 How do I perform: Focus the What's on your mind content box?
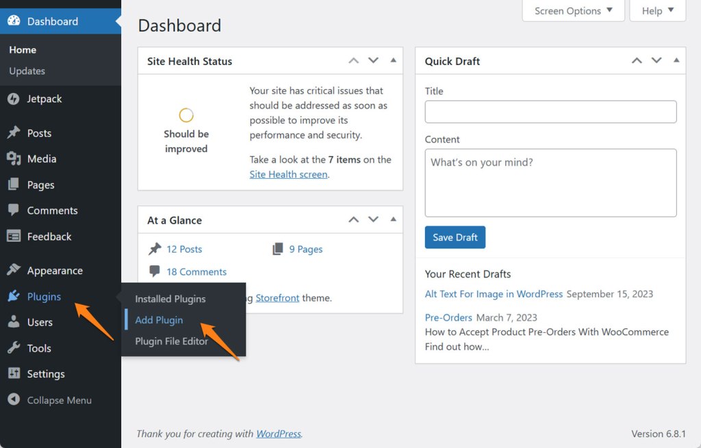[x=551, y=183]
